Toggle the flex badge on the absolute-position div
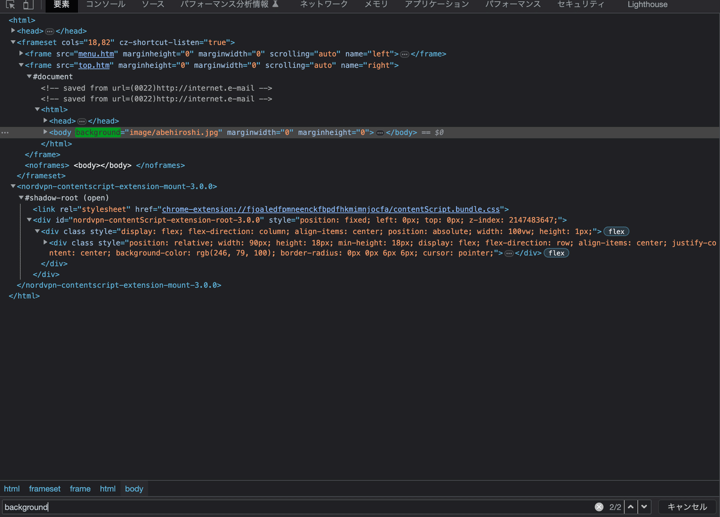 point(616,231)
